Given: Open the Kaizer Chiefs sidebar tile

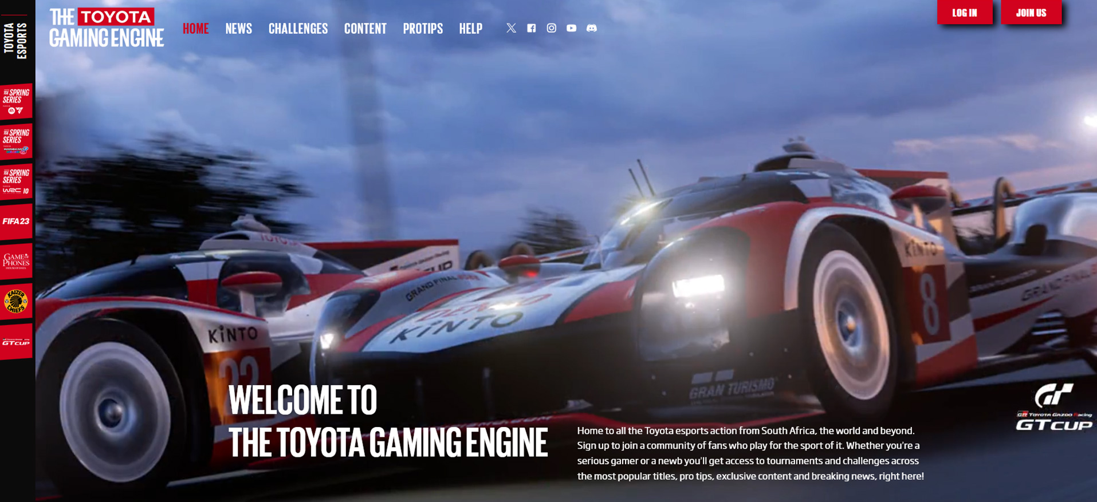Looking at the screenshot, I should click(x=16, y=301).
